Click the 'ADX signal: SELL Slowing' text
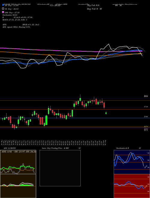This screenshot has height=198, width=150. [16, 27]
